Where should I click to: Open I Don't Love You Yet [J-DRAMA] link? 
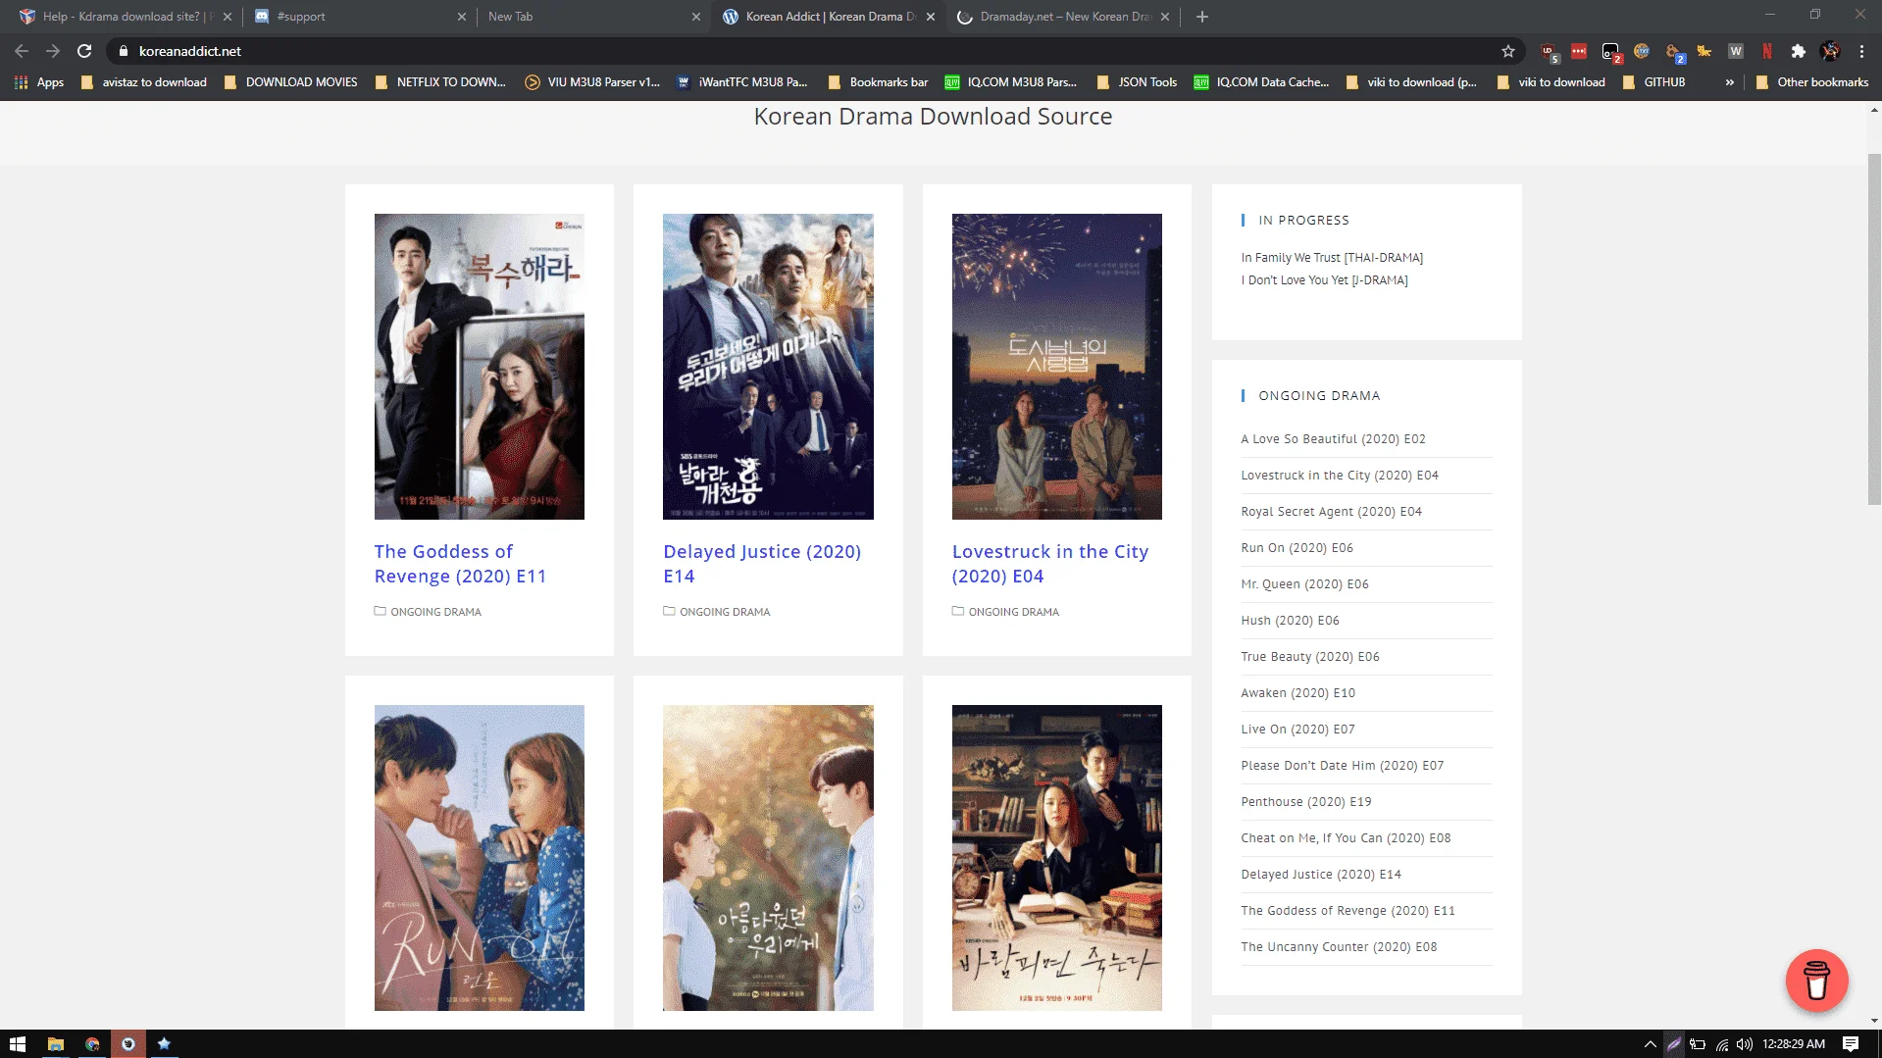1324,280
